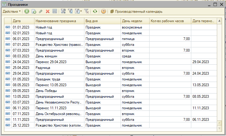This screenshot has width=226, height=136.
Task: Click the red X delete mark icon
Action: coord(48,12)
